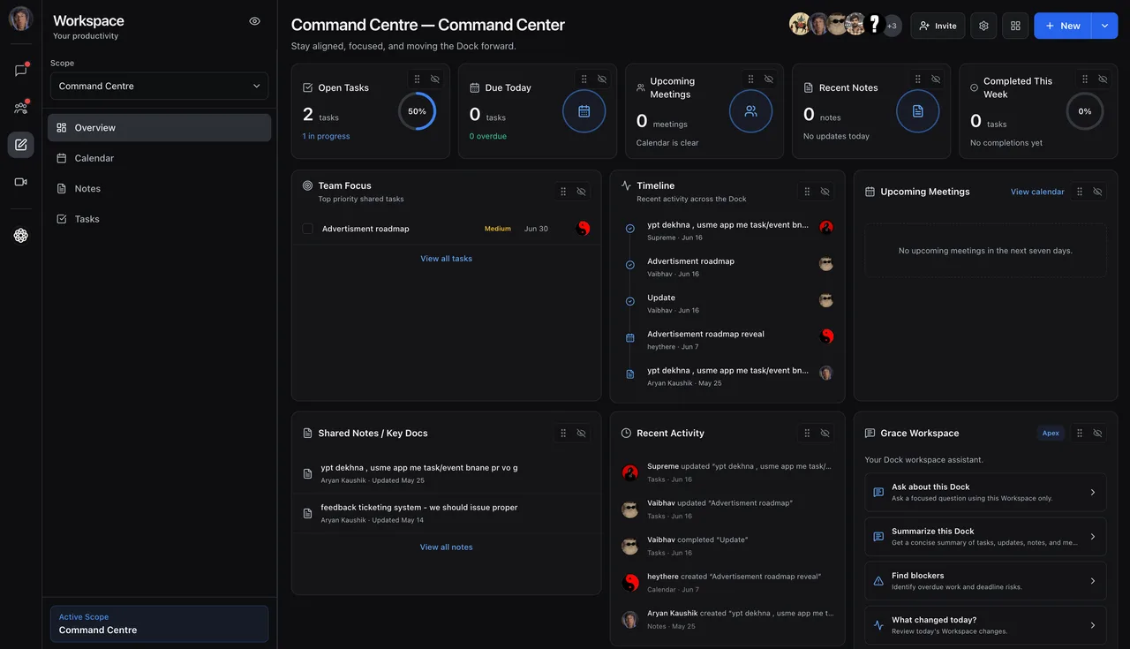
Task: Go to Calendar in the sidebar
Action: (159, 158)
